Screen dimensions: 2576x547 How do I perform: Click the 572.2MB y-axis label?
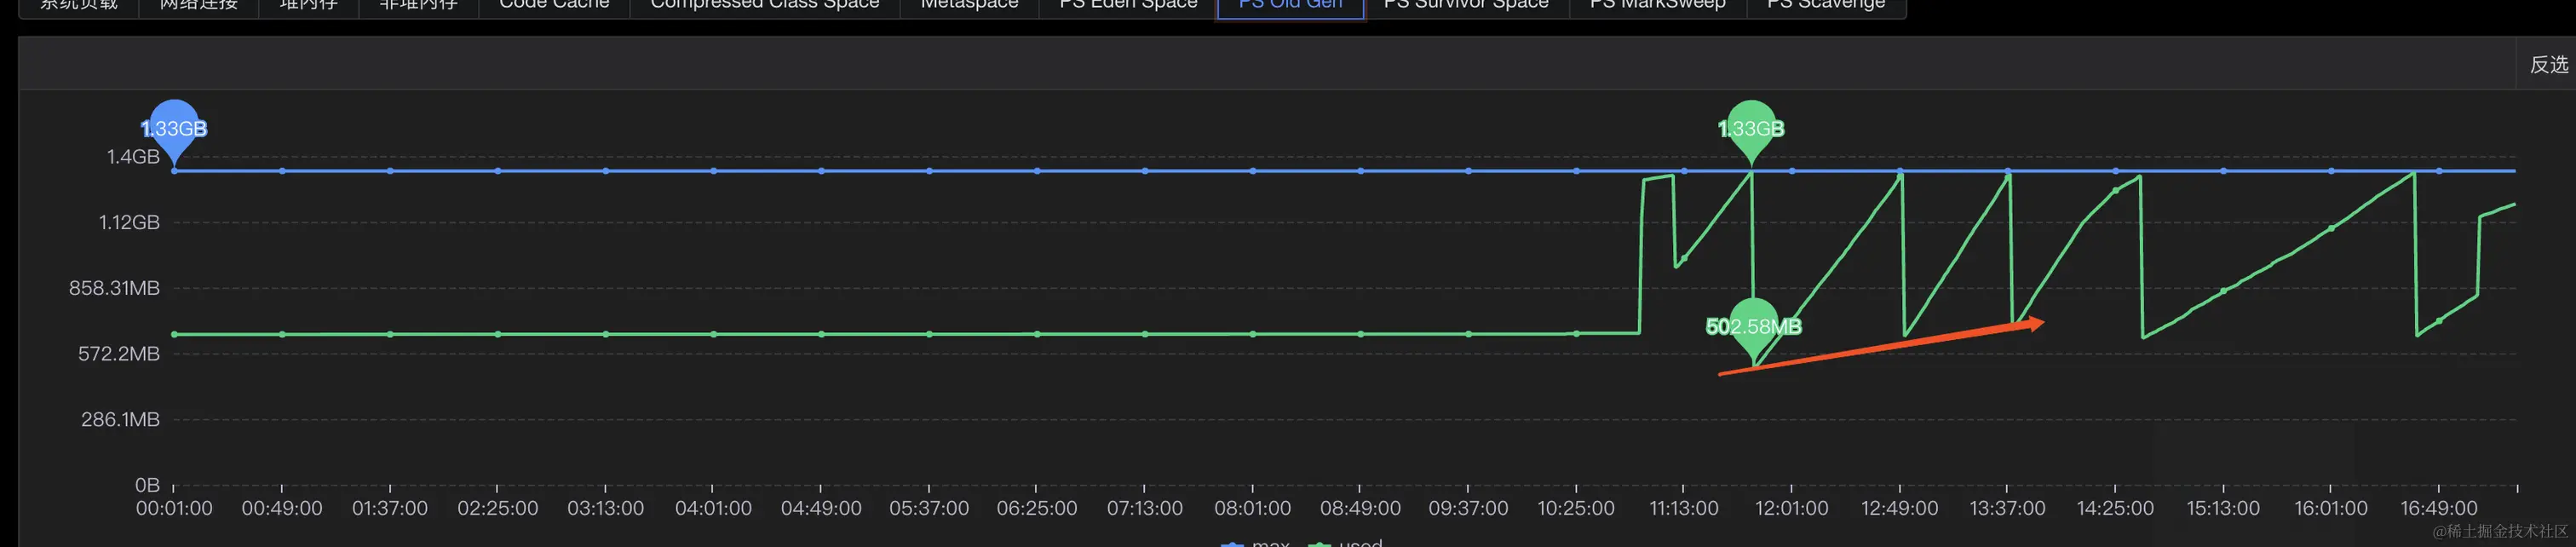coord(119,354)
